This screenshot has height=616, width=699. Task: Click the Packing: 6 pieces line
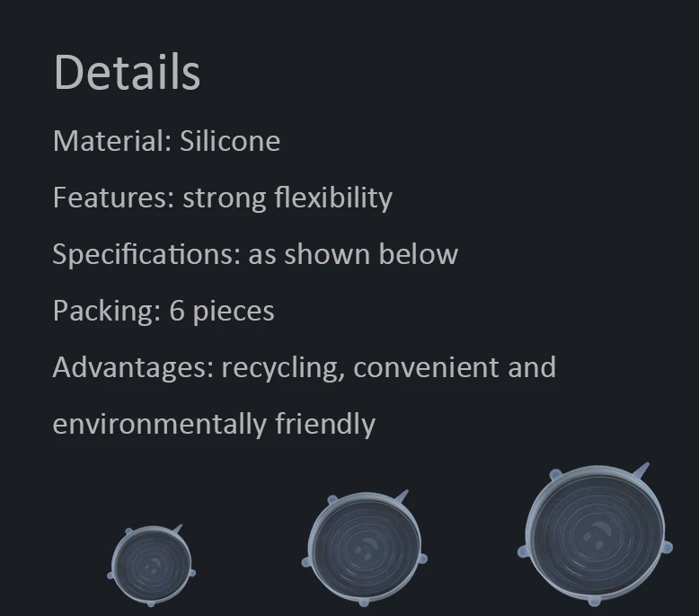(164, 311)
